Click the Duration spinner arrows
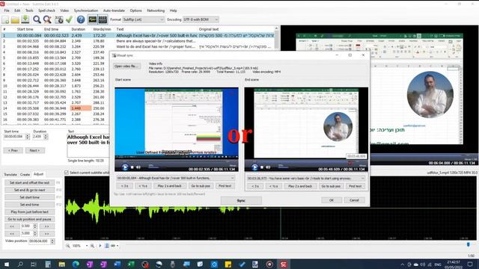Viewport: 479px width, 269px height. [46, 137]
